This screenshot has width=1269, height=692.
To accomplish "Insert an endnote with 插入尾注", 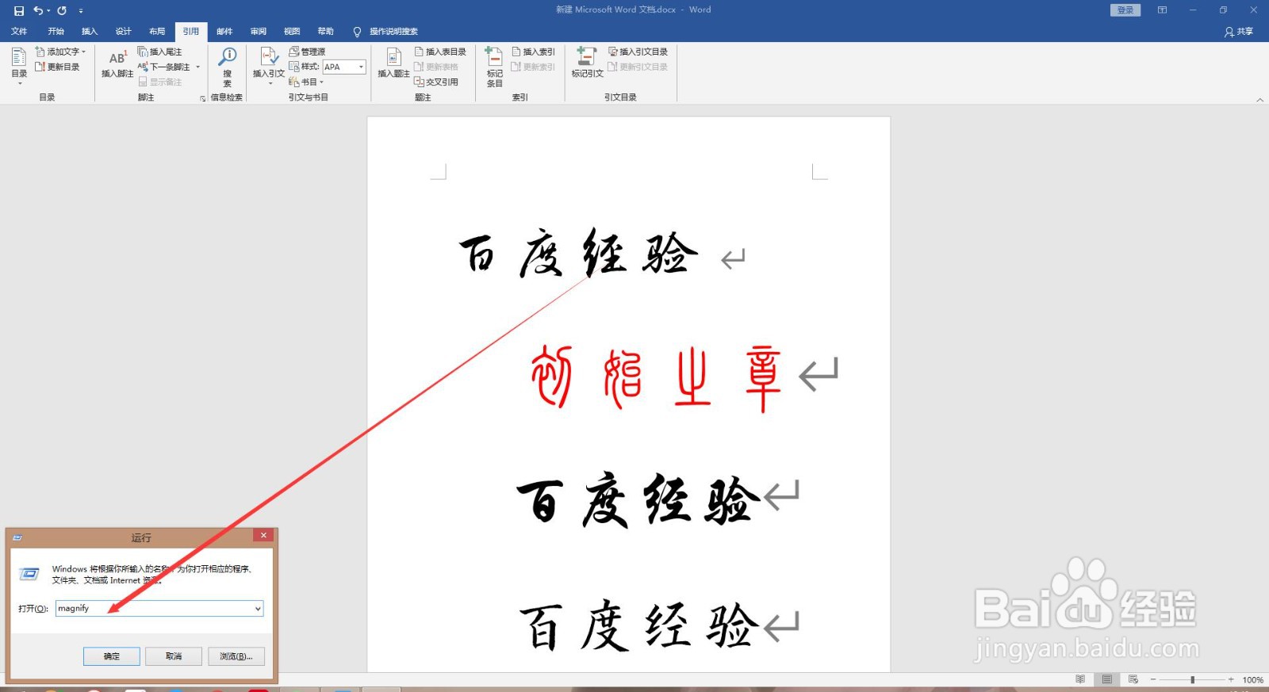I will (x=160, y=52).
